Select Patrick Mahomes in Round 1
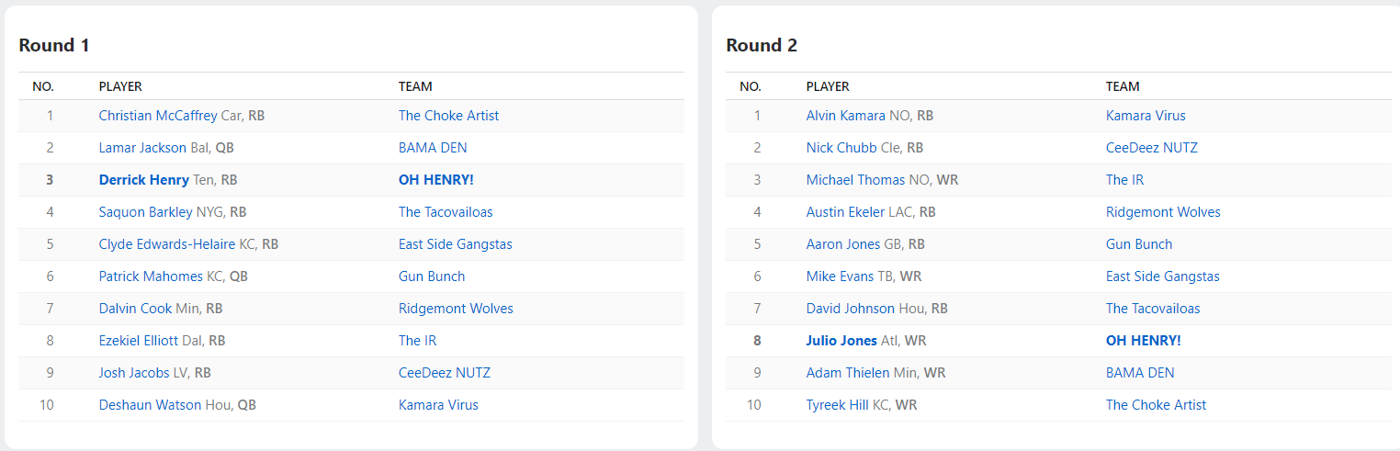This screenshot has height=451, width=1400. coord(151,276)
